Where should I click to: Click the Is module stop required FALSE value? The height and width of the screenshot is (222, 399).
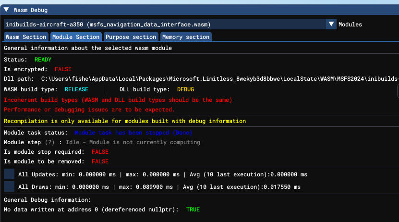[100, 152]
